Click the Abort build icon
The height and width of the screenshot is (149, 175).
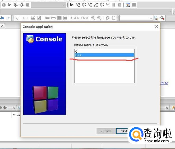[27, 5]
